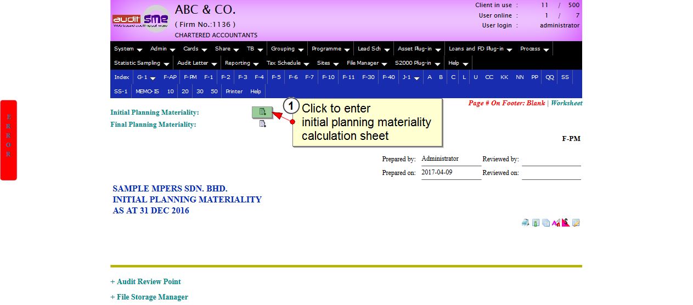Click the table with green cylinder icon
The image size is (693, 305).
[536, 223]
